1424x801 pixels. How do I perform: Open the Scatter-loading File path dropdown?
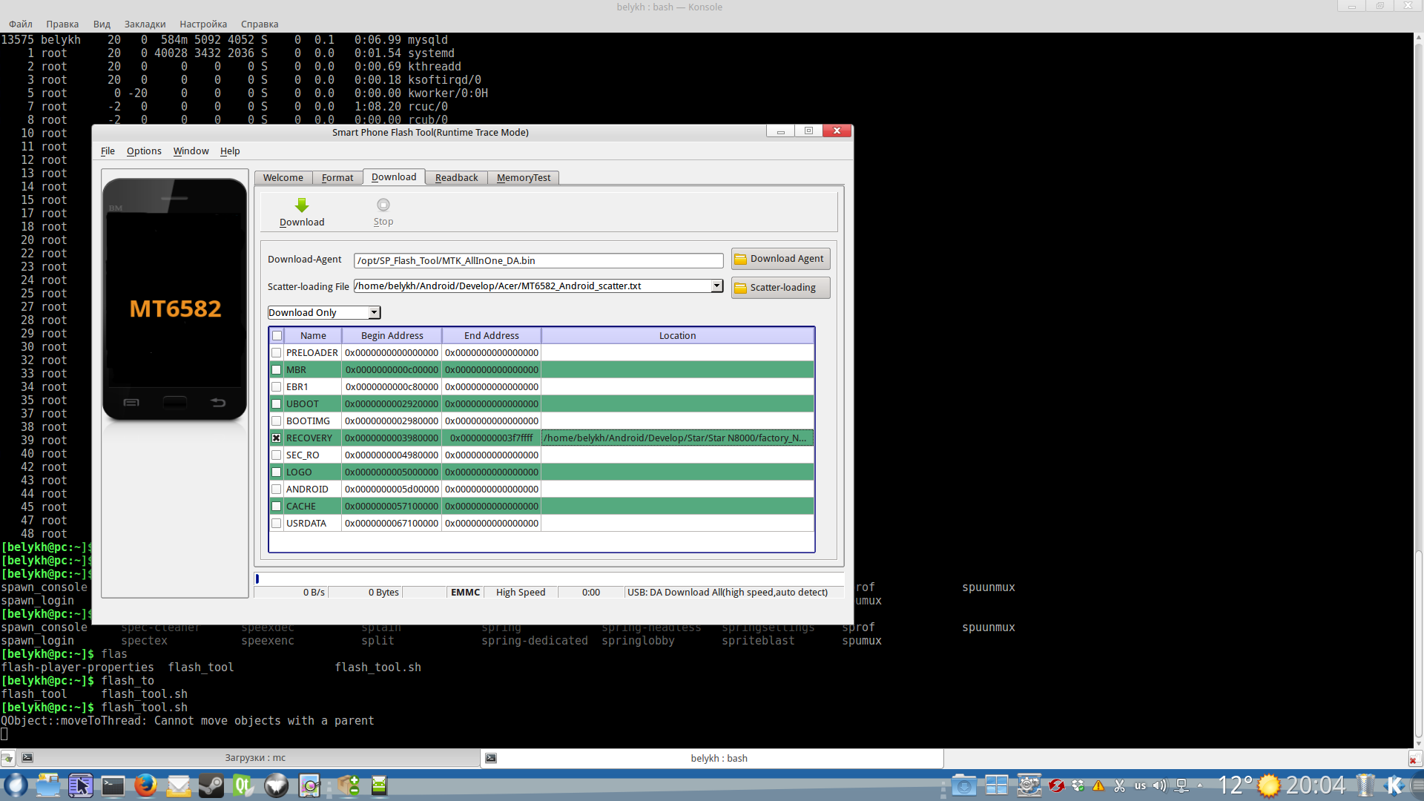point(716,286)
